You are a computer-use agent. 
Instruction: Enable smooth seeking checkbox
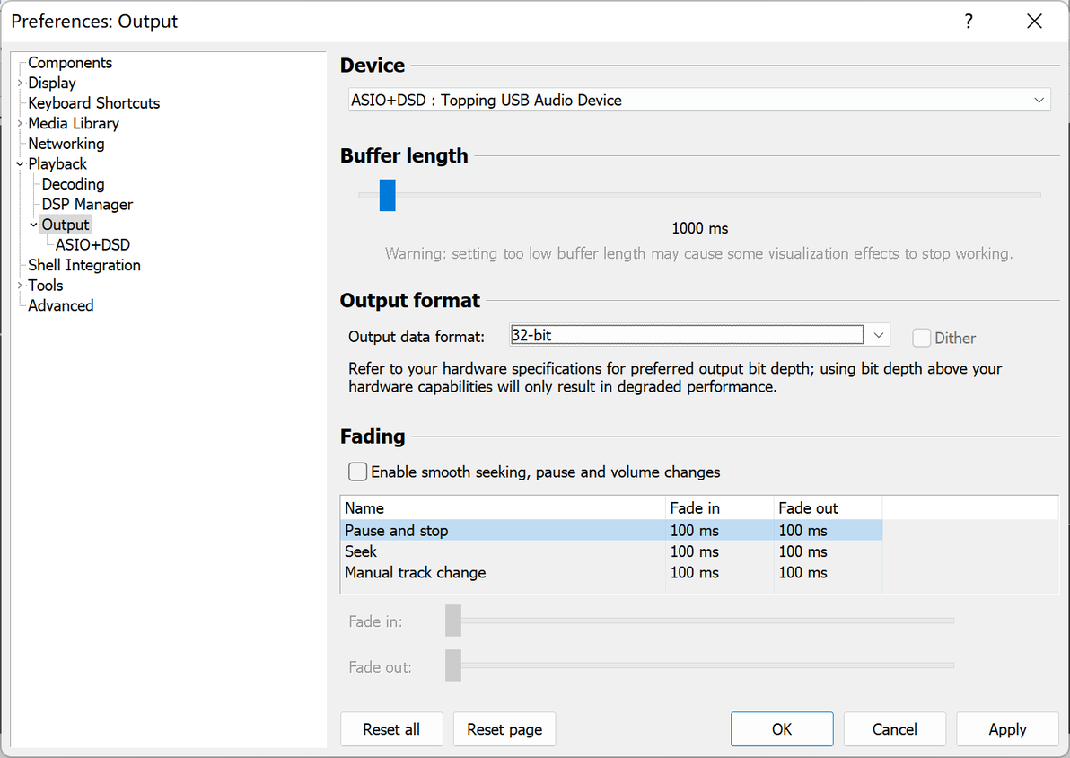(x=358, y=472)
